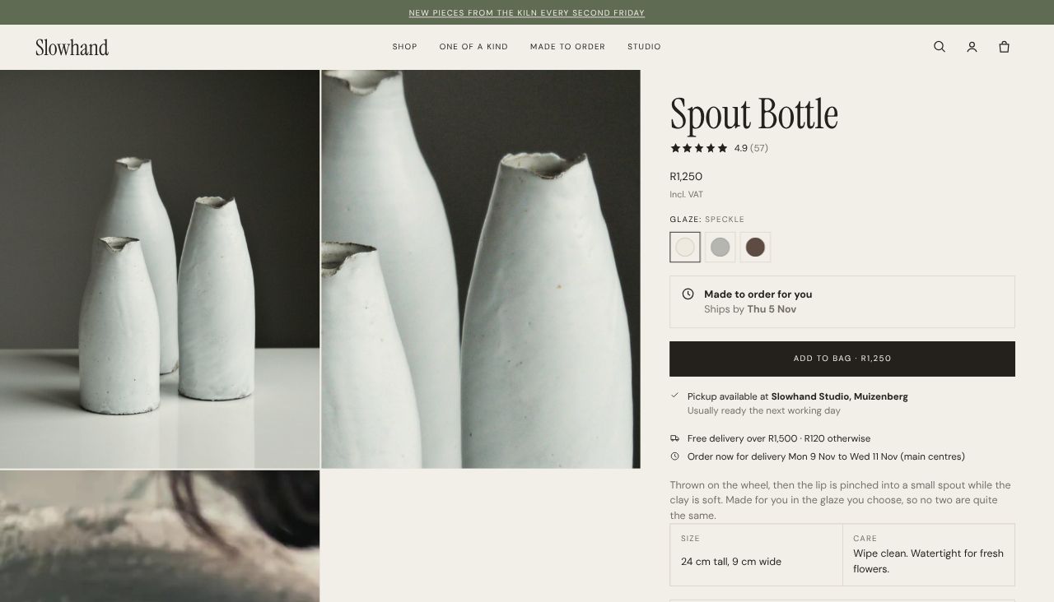Image resolution: width=1054 pixels, height=602 pixels.
Task: Click Add to Bag R1,250 button
Action: click(x=842, y=359)
